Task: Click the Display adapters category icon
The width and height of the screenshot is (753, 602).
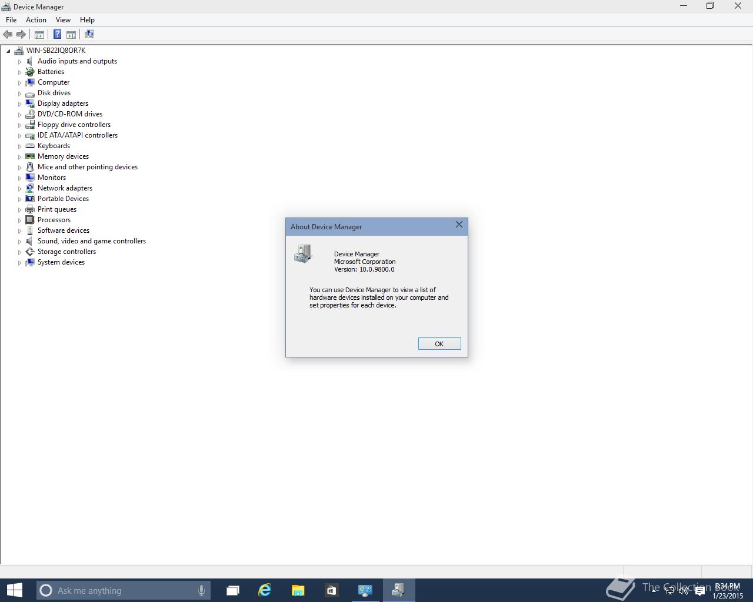Action: pos(30,103)
